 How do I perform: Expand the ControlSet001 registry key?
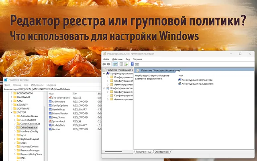coord(15,120)
